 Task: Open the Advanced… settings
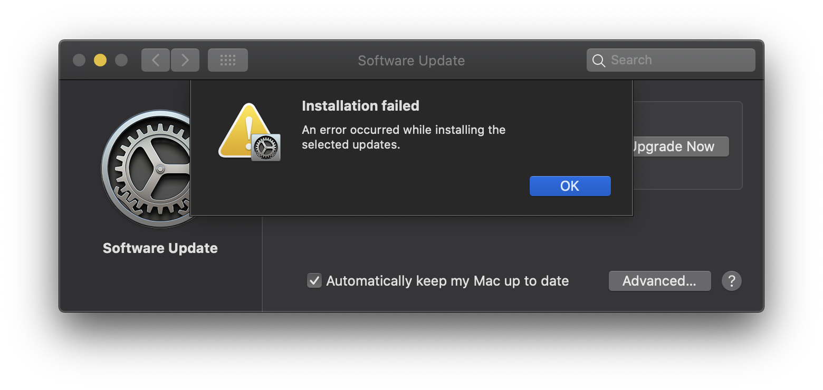(659, 281)
